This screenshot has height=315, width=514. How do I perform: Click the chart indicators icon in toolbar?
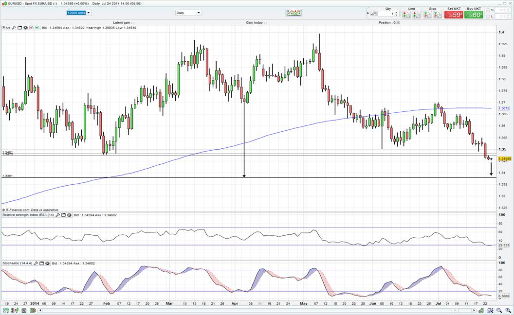294,13
